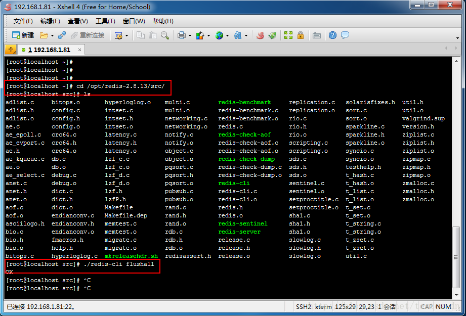Image resolution: width=466 pixels, height=316 pixels.
Task: Click the green redis-sentinel file name
Action: [242, 223]
